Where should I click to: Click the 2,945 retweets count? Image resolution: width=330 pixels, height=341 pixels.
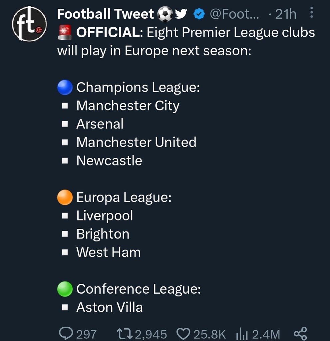point(151,334)
